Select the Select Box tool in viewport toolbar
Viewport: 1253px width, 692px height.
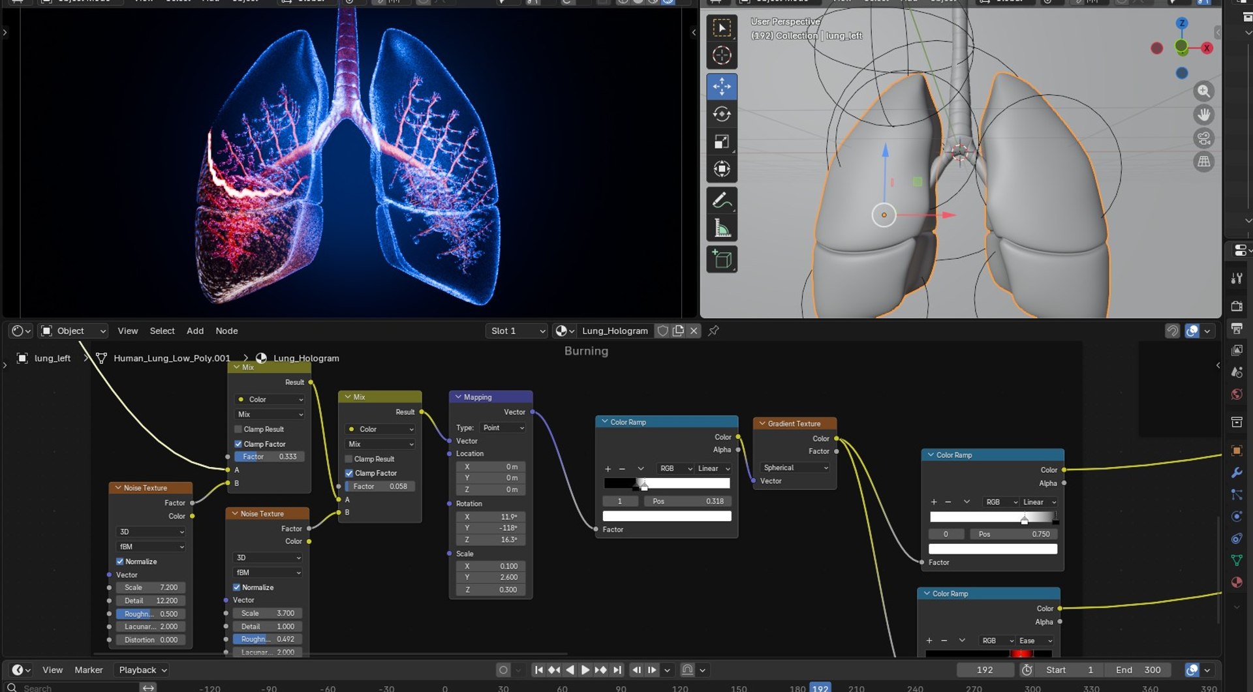pos(722,28)
